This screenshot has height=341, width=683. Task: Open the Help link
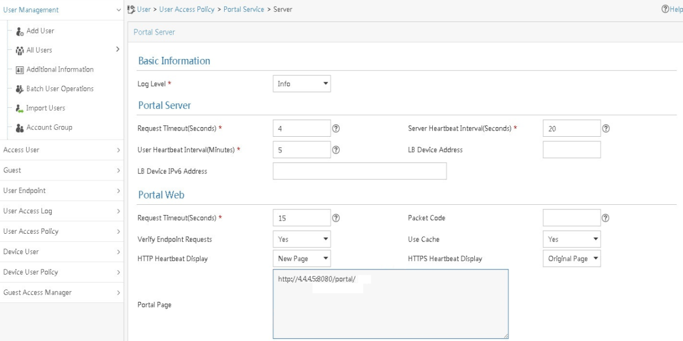coord(675,10)
